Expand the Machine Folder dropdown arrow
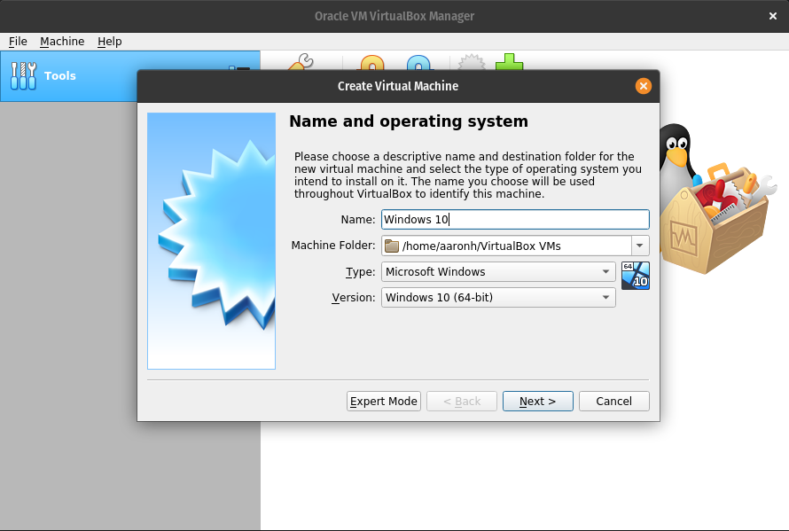 (x=640, y=246)
